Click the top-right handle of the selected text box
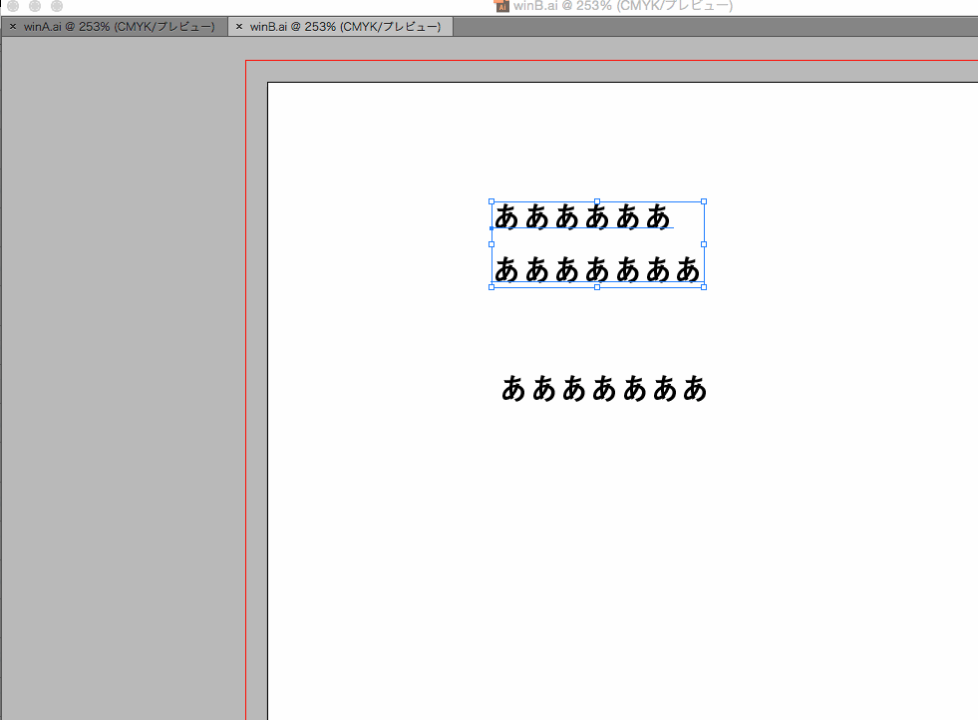The width and height of the screenshot is (978, 720). click(x=704, y=201)
